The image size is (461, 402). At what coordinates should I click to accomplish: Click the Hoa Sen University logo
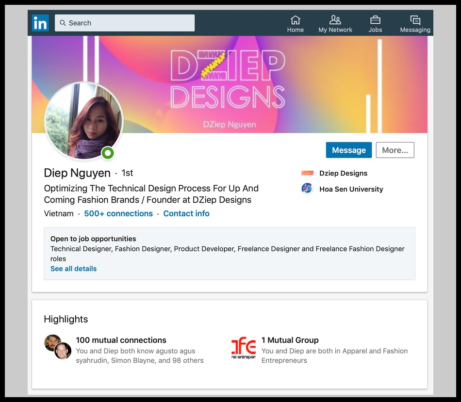point(307,189)
